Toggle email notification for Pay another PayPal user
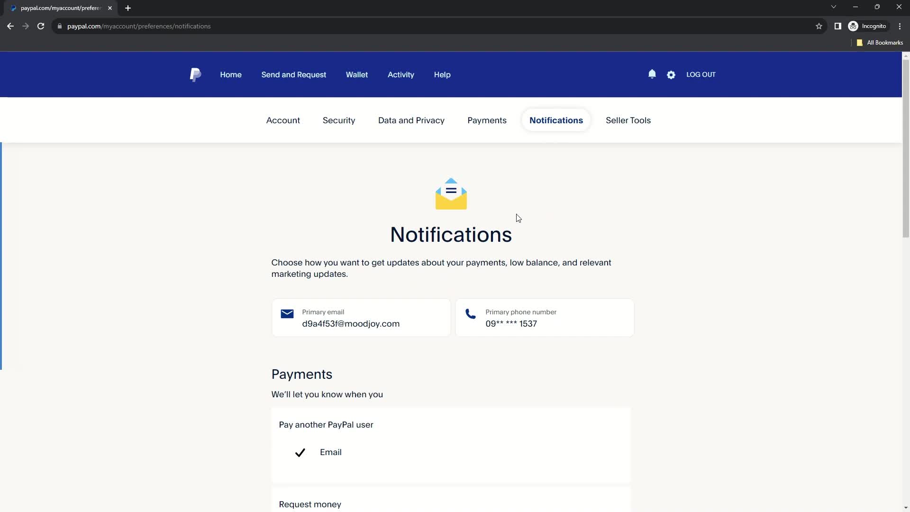The height and width of the screenshot is (512, 910). 300,452
